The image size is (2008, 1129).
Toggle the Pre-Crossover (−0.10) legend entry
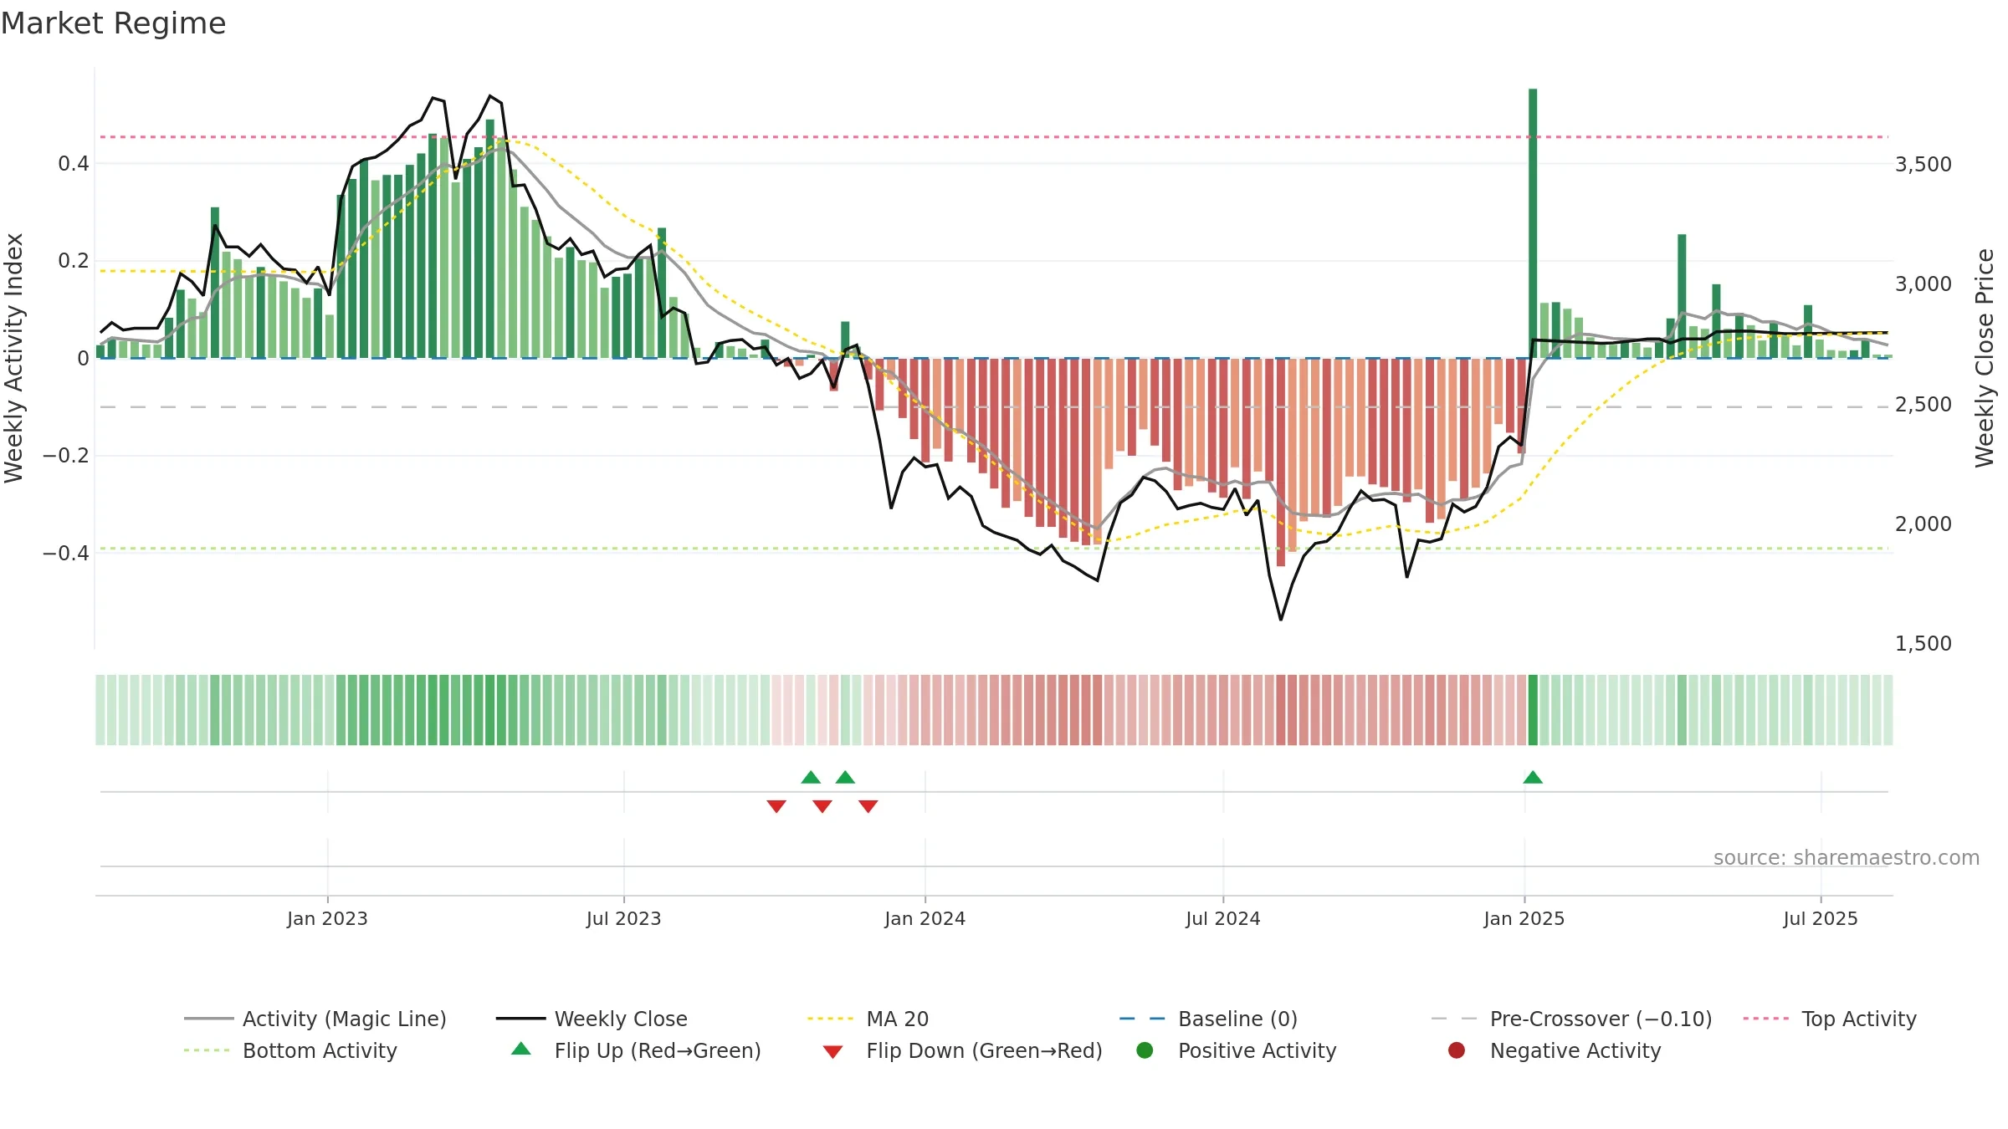1571,1019
